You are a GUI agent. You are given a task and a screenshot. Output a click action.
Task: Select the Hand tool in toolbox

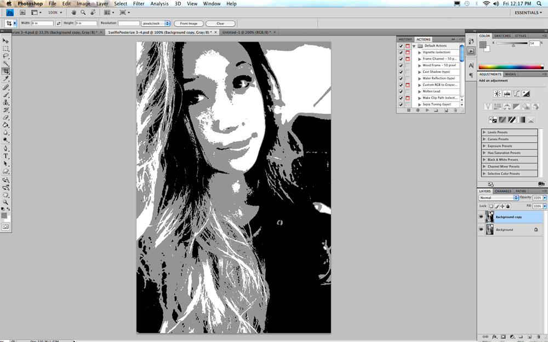(x=5, y=195)
